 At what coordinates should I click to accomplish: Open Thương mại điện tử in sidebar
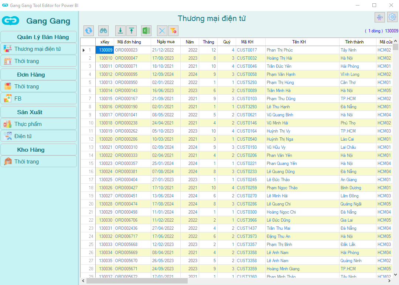39,49
